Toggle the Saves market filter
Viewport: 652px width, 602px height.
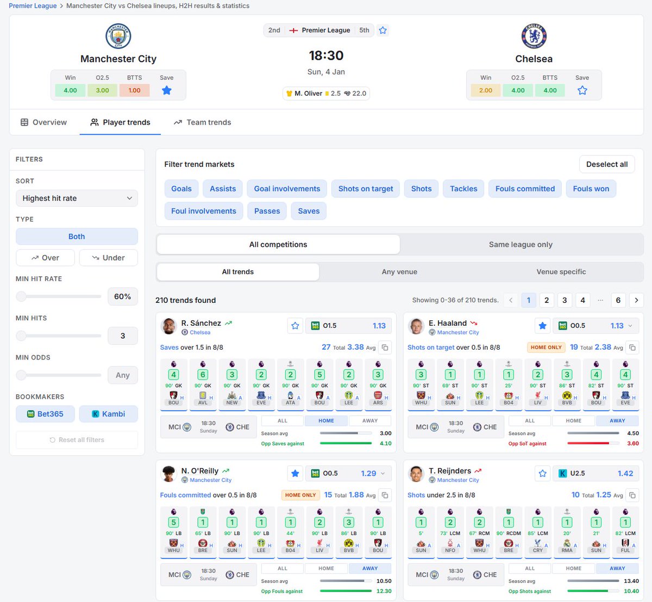click(x=309, y=211)
